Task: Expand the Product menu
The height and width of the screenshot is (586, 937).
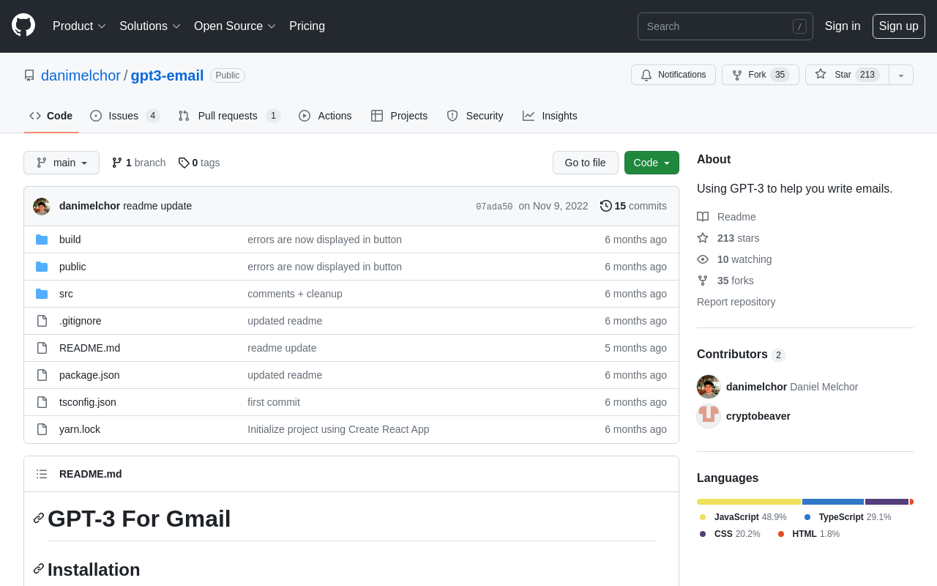Action: click(x=80, y=26)
